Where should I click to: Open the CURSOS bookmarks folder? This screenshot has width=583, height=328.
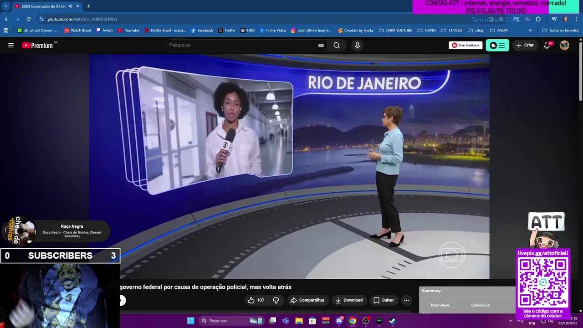click(452, 31)
